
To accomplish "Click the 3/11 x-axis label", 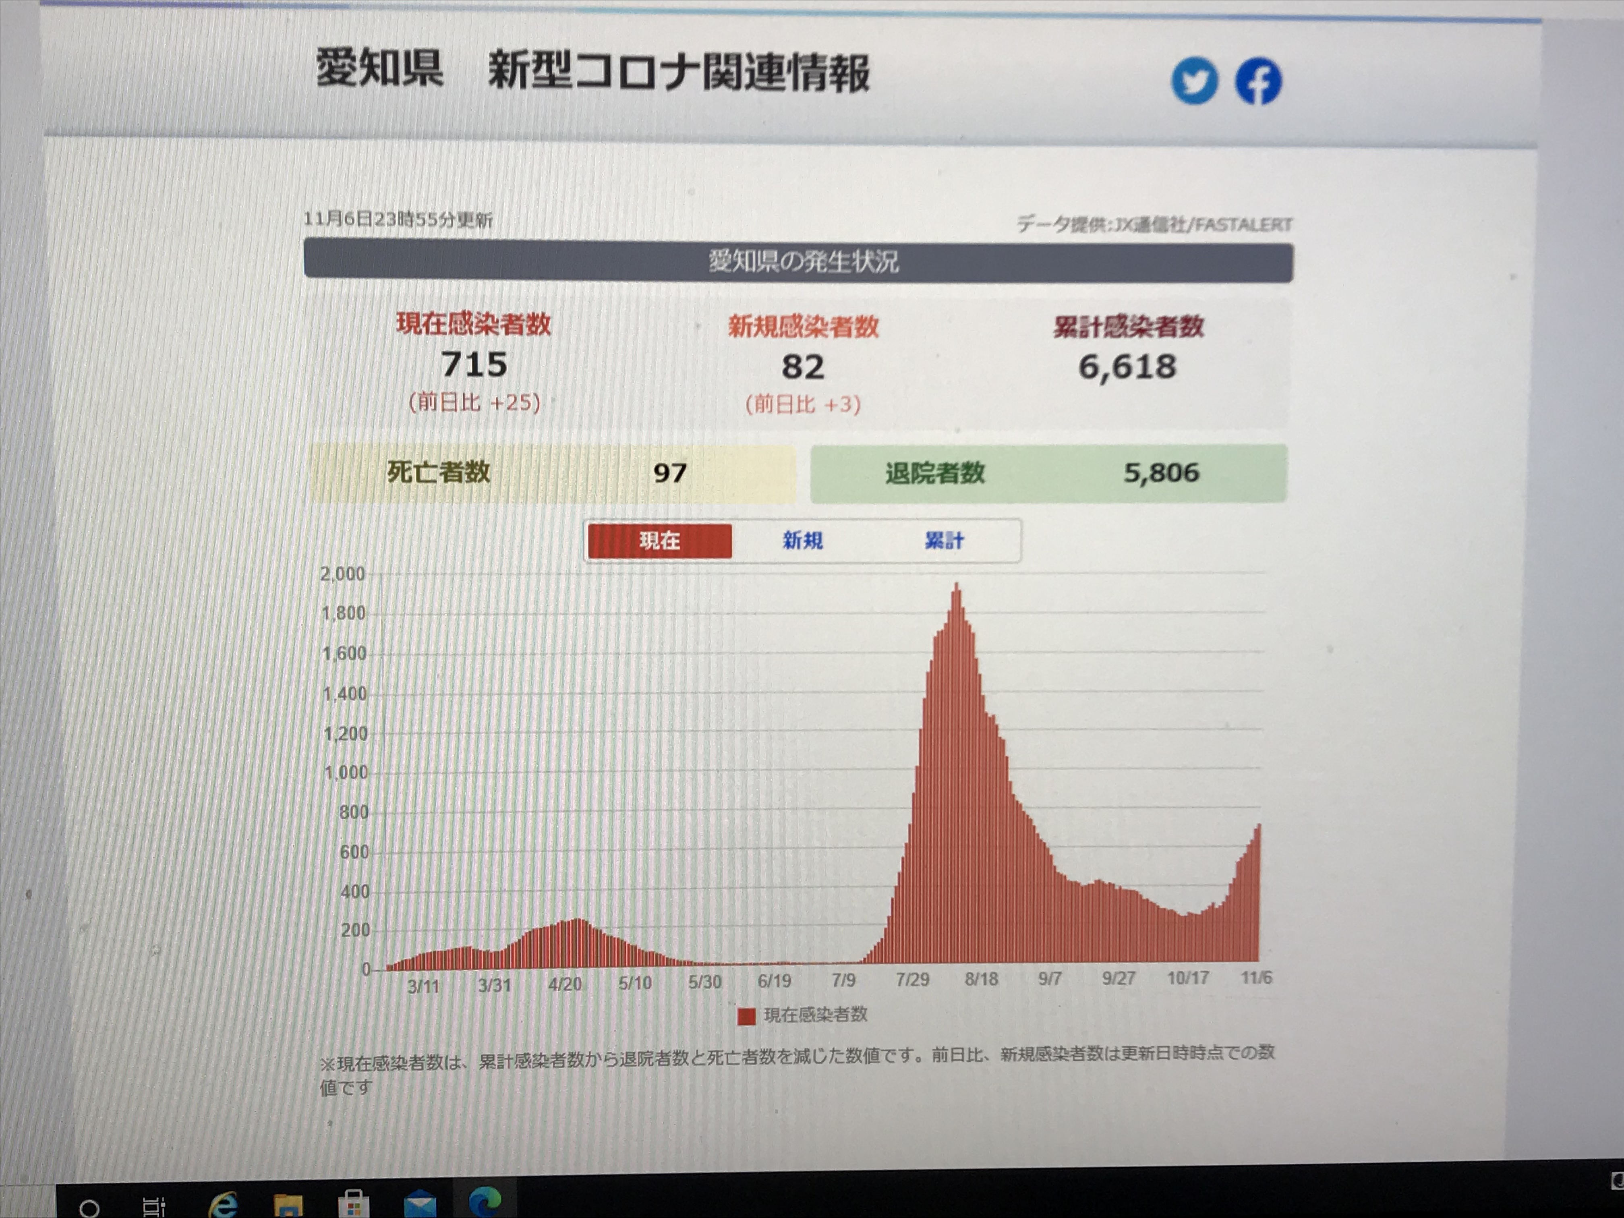I will (x=423, y=986).
